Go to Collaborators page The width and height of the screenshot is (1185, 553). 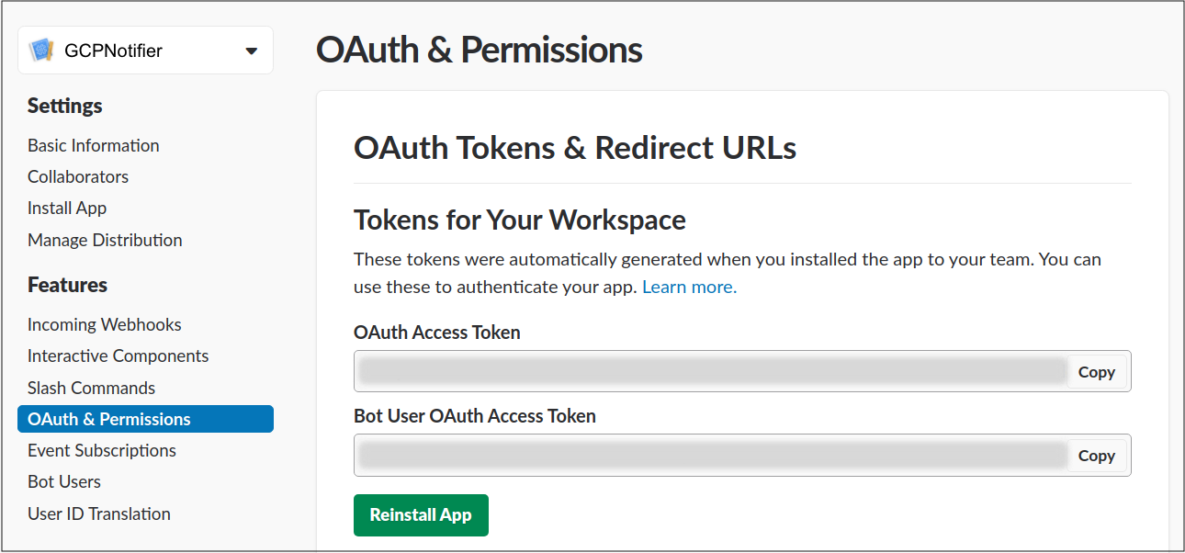tap(77, 176)
